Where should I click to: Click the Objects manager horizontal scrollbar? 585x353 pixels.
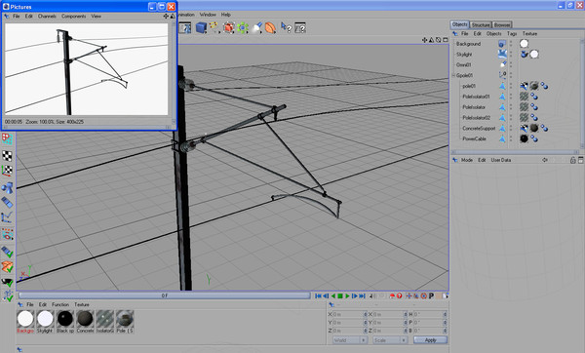point(515,152)
